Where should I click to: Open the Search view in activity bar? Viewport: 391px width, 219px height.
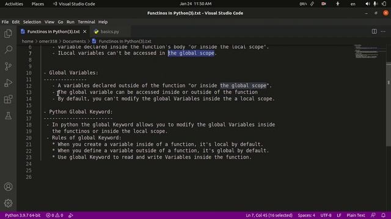pyautogui.click(x=8, y=50)
